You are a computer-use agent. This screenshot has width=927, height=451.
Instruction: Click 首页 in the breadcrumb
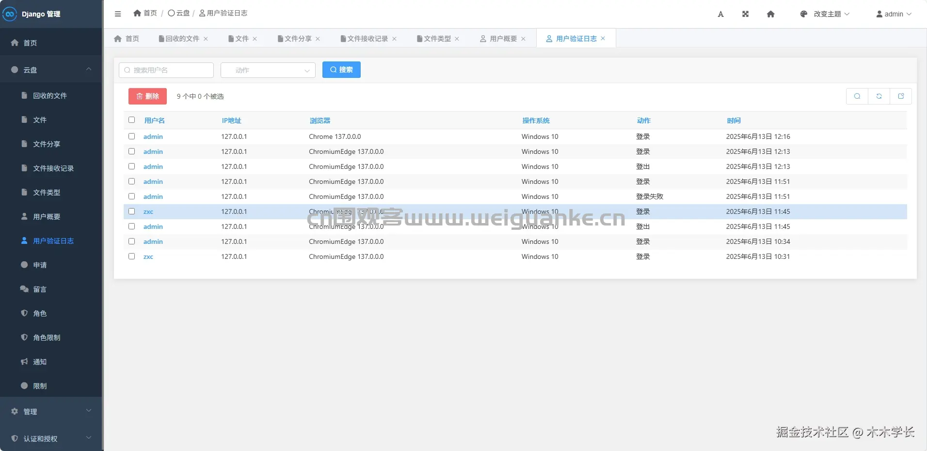click(145, 13)
